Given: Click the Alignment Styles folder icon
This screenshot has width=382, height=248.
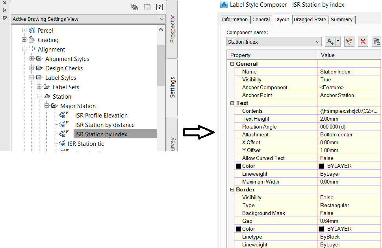Looking at the screenshot, I should click(x=39, y=58).
